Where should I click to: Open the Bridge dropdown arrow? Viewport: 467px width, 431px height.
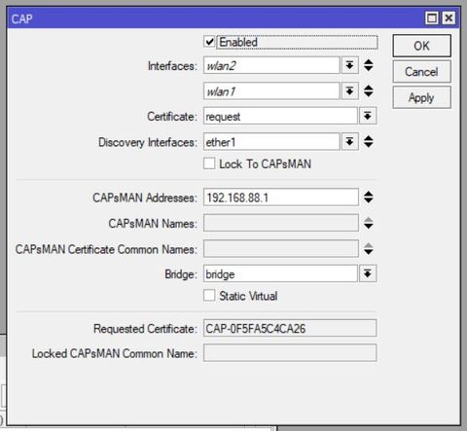tap(368, 273)
